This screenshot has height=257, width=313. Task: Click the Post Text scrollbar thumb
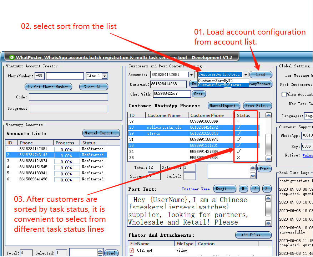point(268,209)
